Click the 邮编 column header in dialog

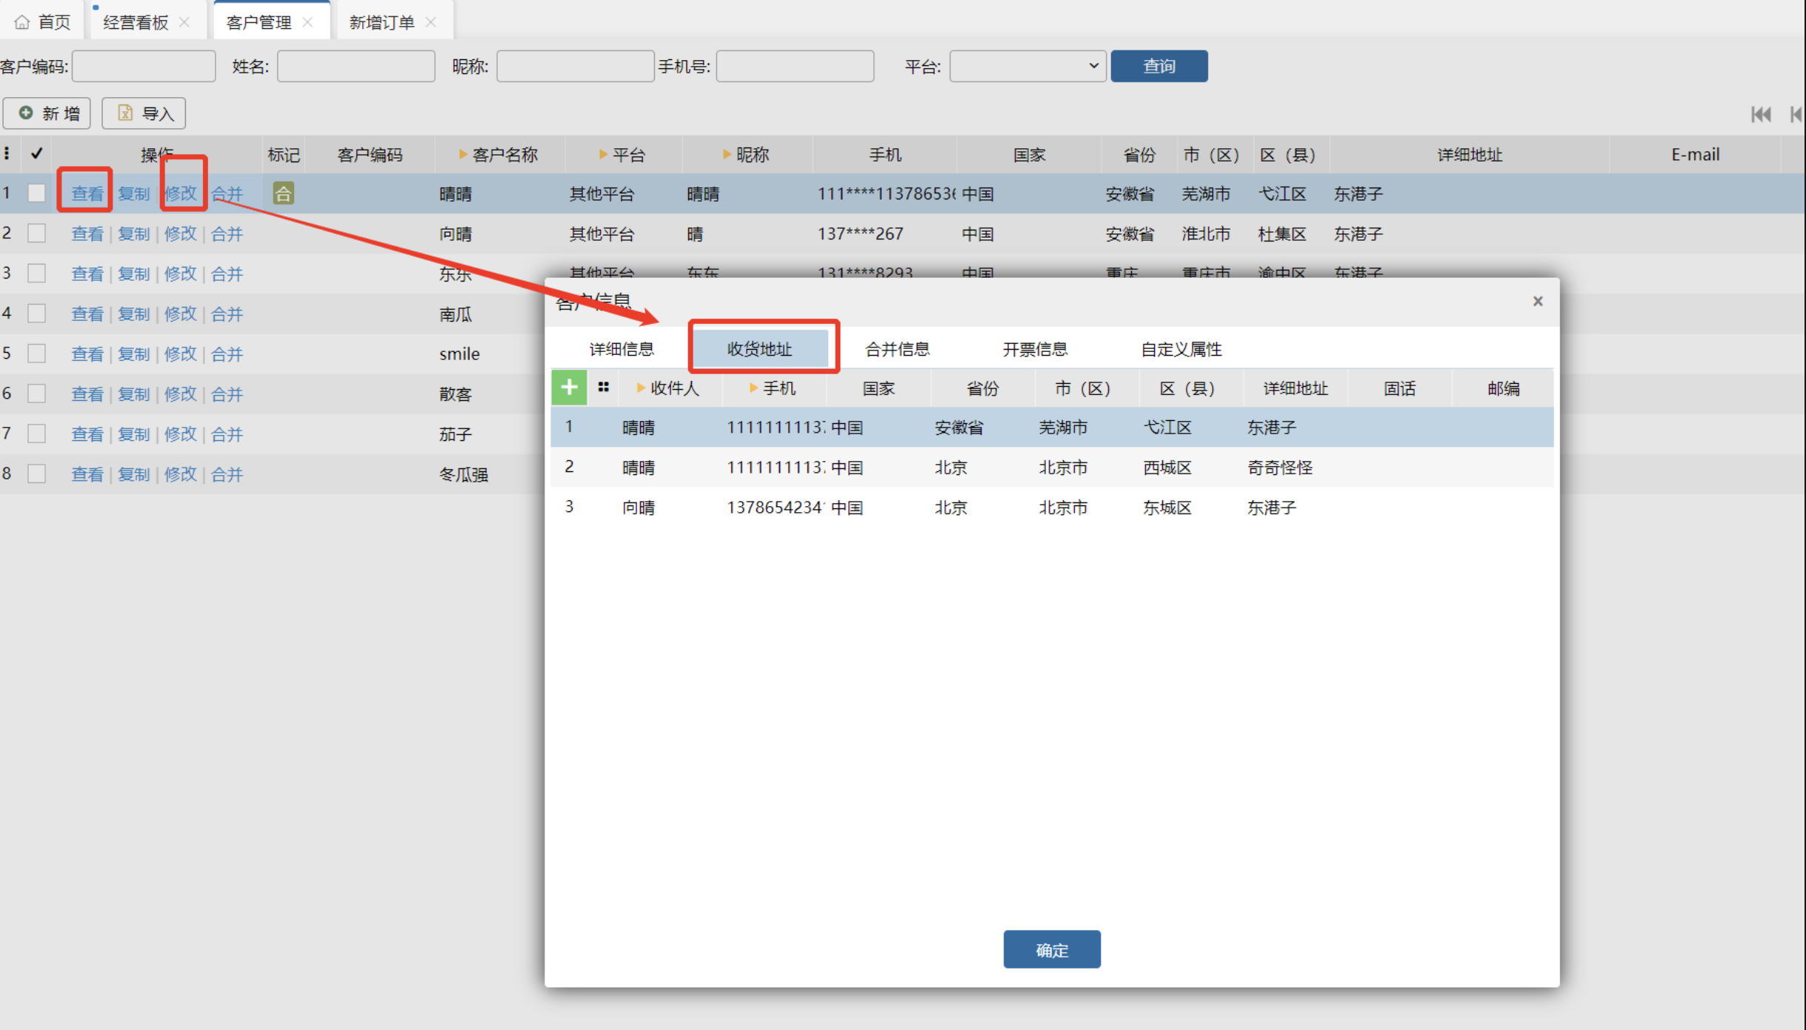coord(1503,388)
